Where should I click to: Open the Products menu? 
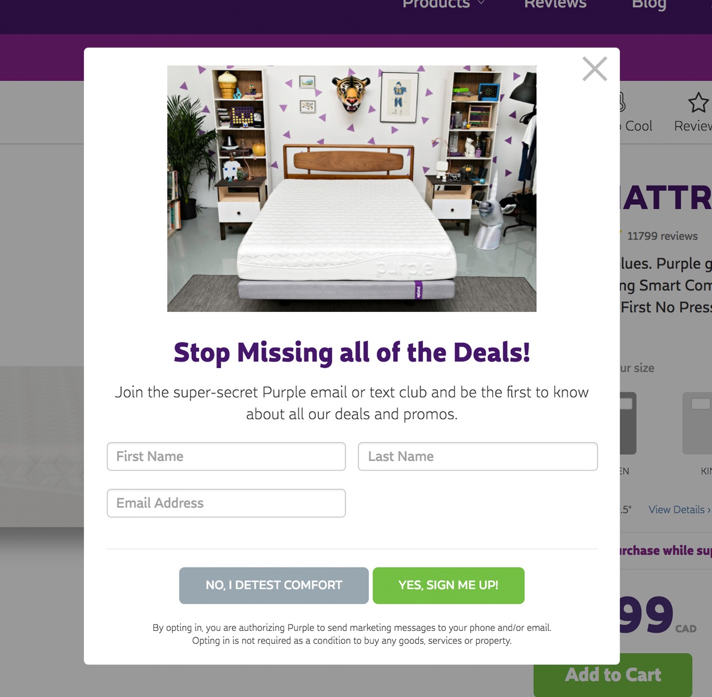(x=436, y=4)
